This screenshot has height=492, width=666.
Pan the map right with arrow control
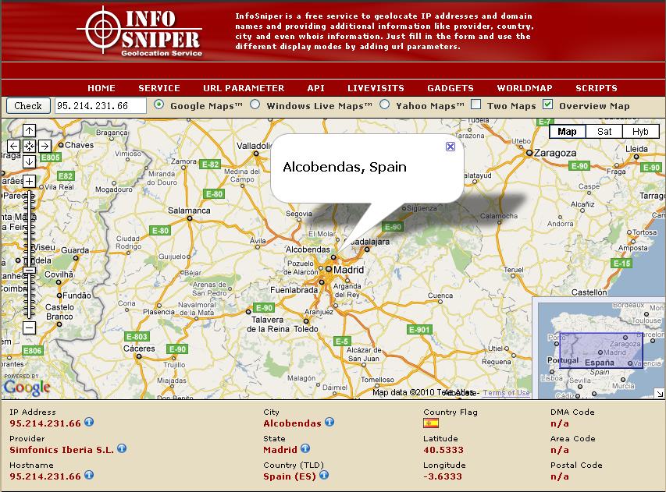(x=45, y=147)
